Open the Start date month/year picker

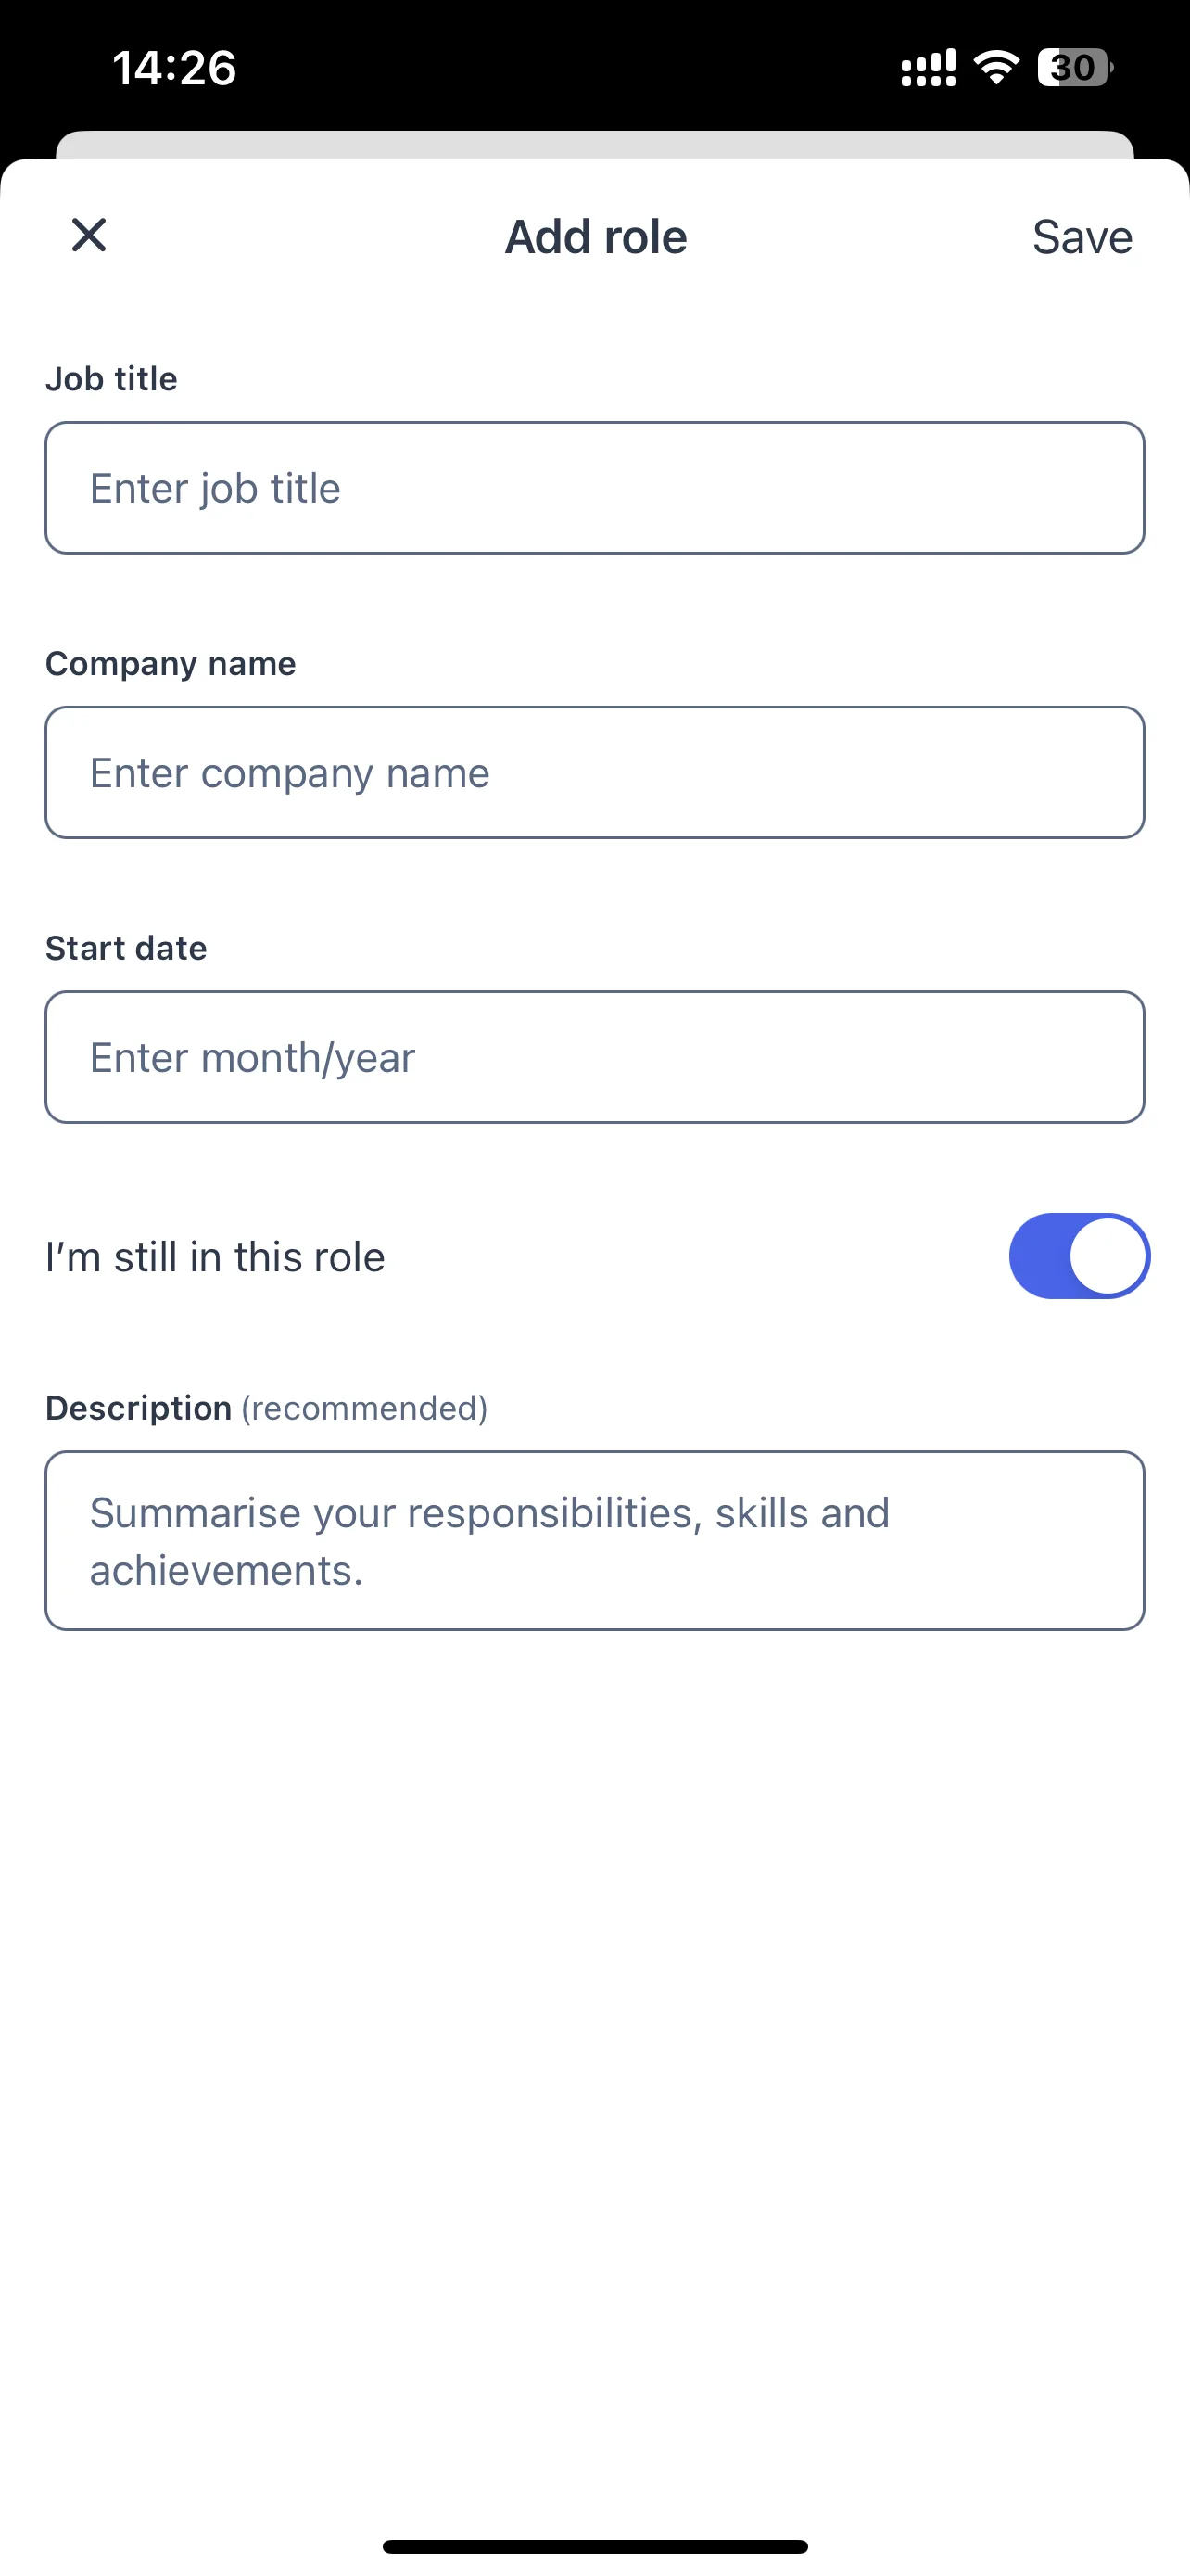click(594, 1057)
